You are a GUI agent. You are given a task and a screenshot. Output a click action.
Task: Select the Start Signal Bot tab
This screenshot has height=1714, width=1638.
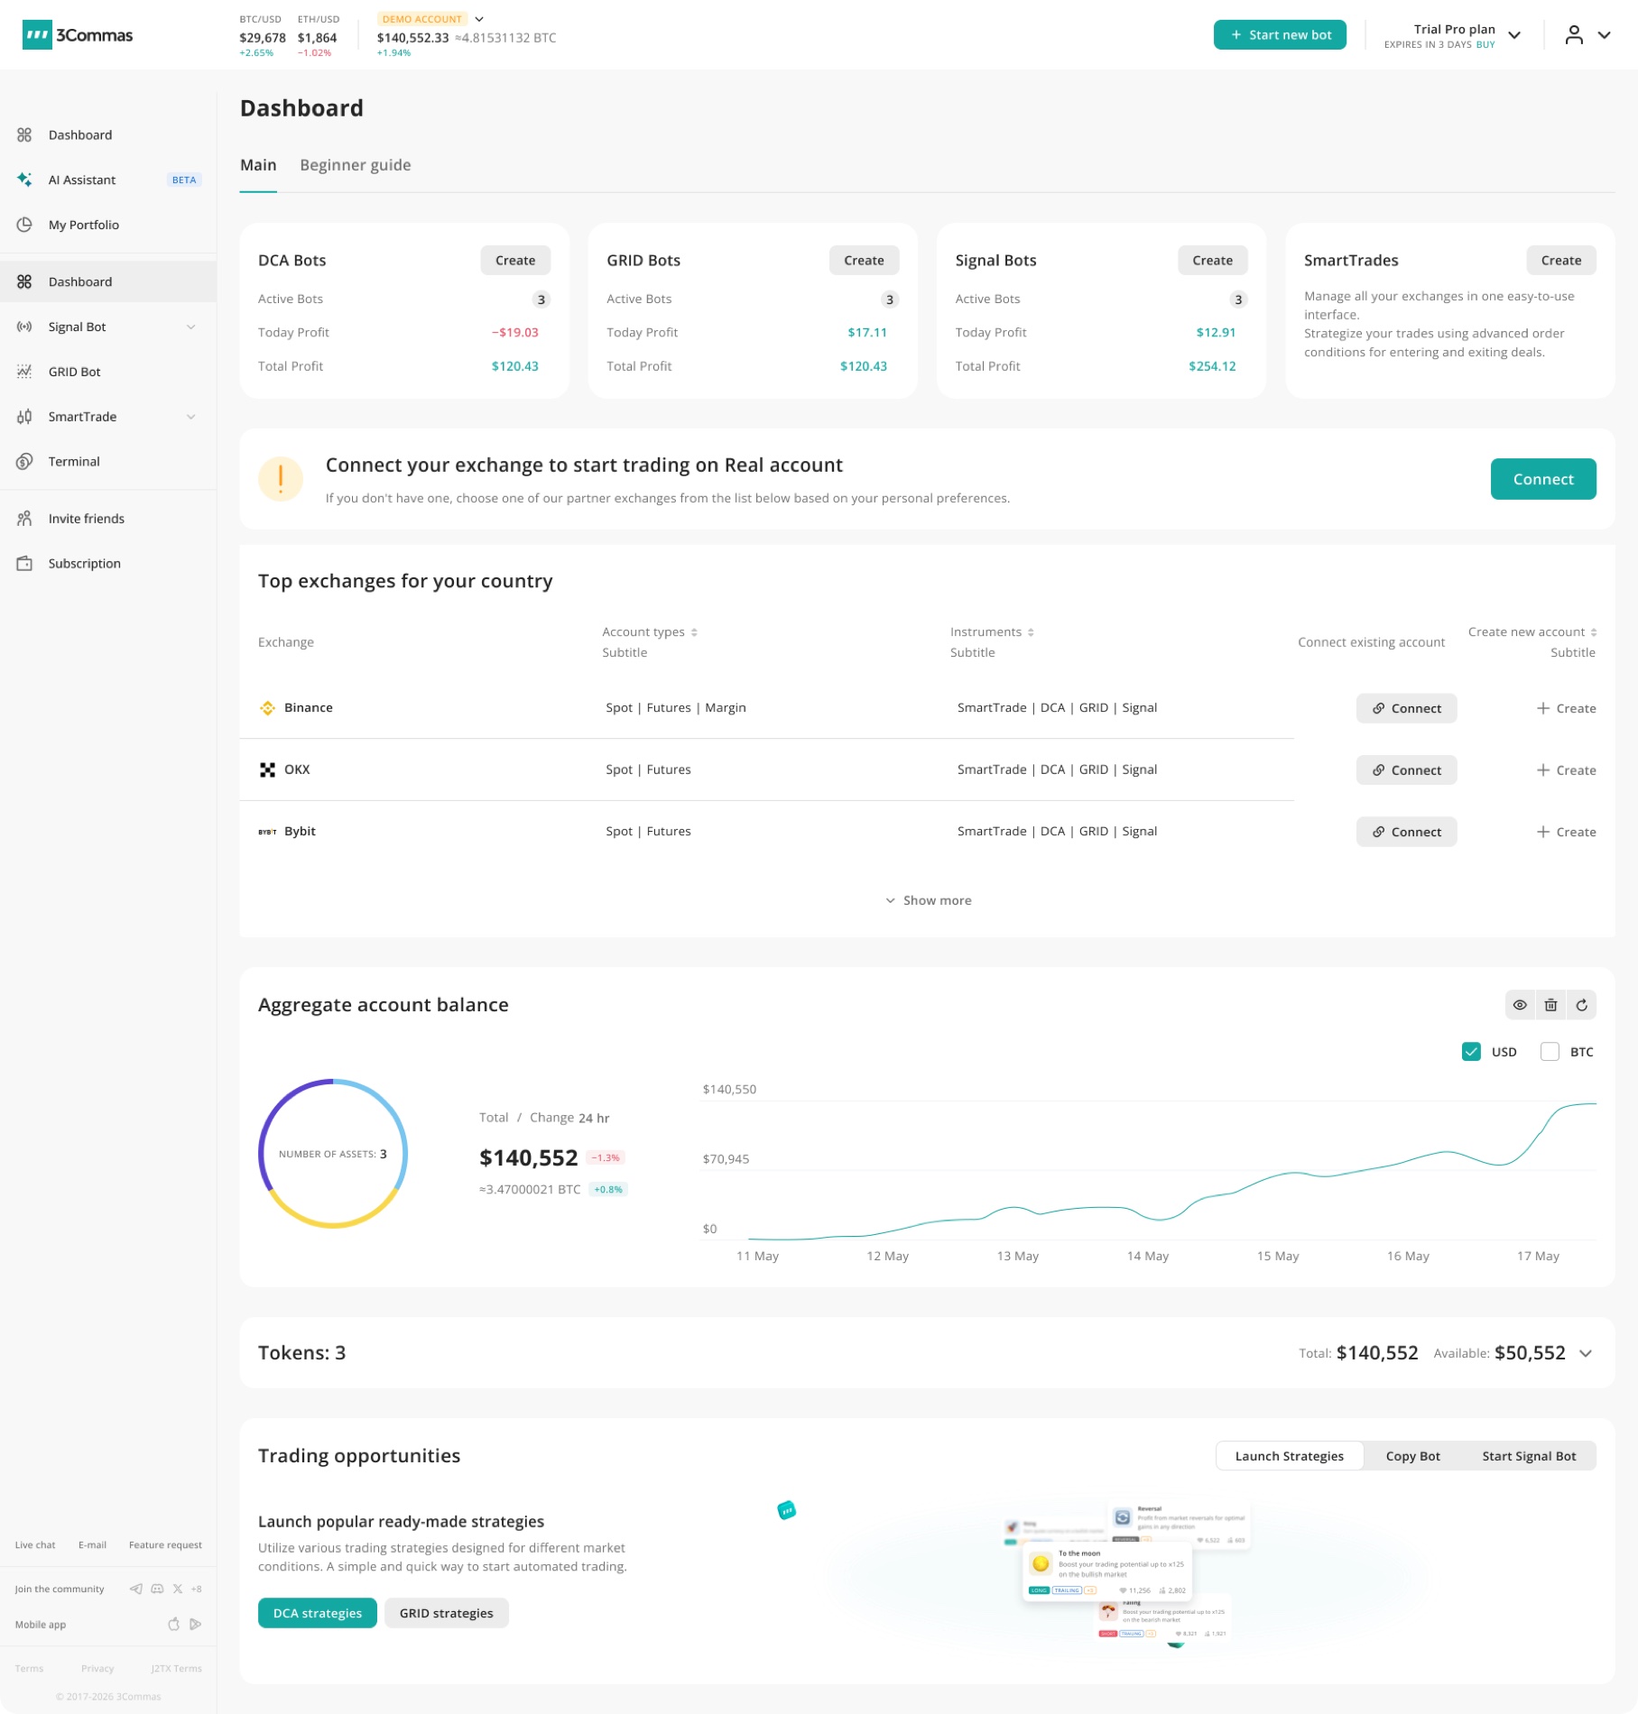coord(1529,1456)
